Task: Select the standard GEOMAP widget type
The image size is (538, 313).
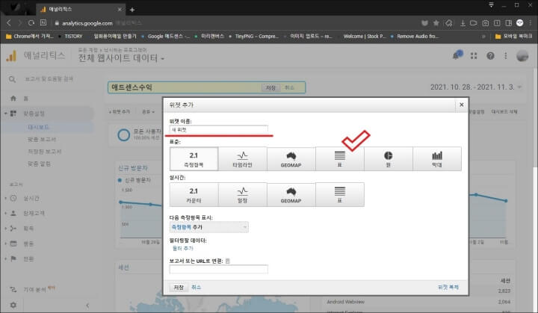Action: click(291, 159)
